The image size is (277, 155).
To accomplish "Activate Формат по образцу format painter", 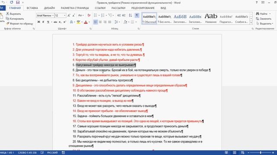I will (x=19, y=24).
